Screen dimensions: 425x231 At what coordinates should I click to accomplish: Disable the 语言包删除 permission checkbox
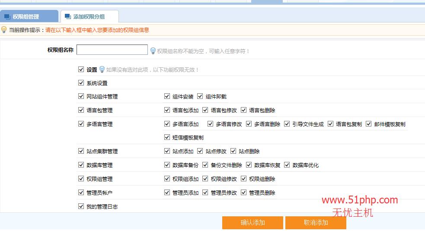(x=243, y=110)
